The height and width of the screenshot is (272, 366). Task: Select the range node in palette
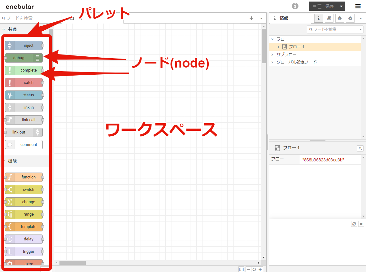(24, 214)
